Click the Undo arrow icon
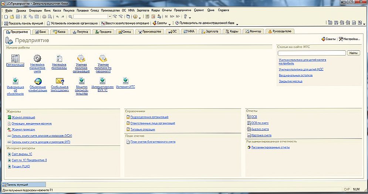The width and height of the screenshot is (368, 194). coord(57,17)
